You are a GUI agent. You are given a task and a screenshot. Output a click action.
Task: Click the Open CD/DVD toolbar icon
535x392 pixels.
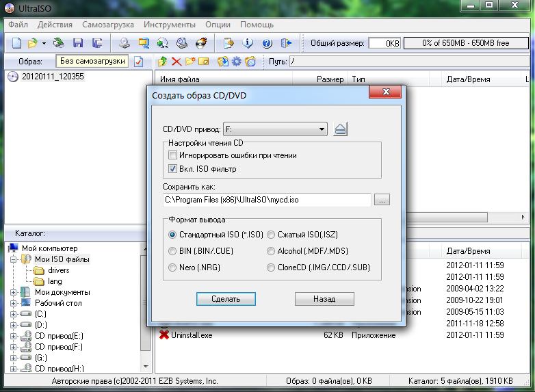click(59, 43)
